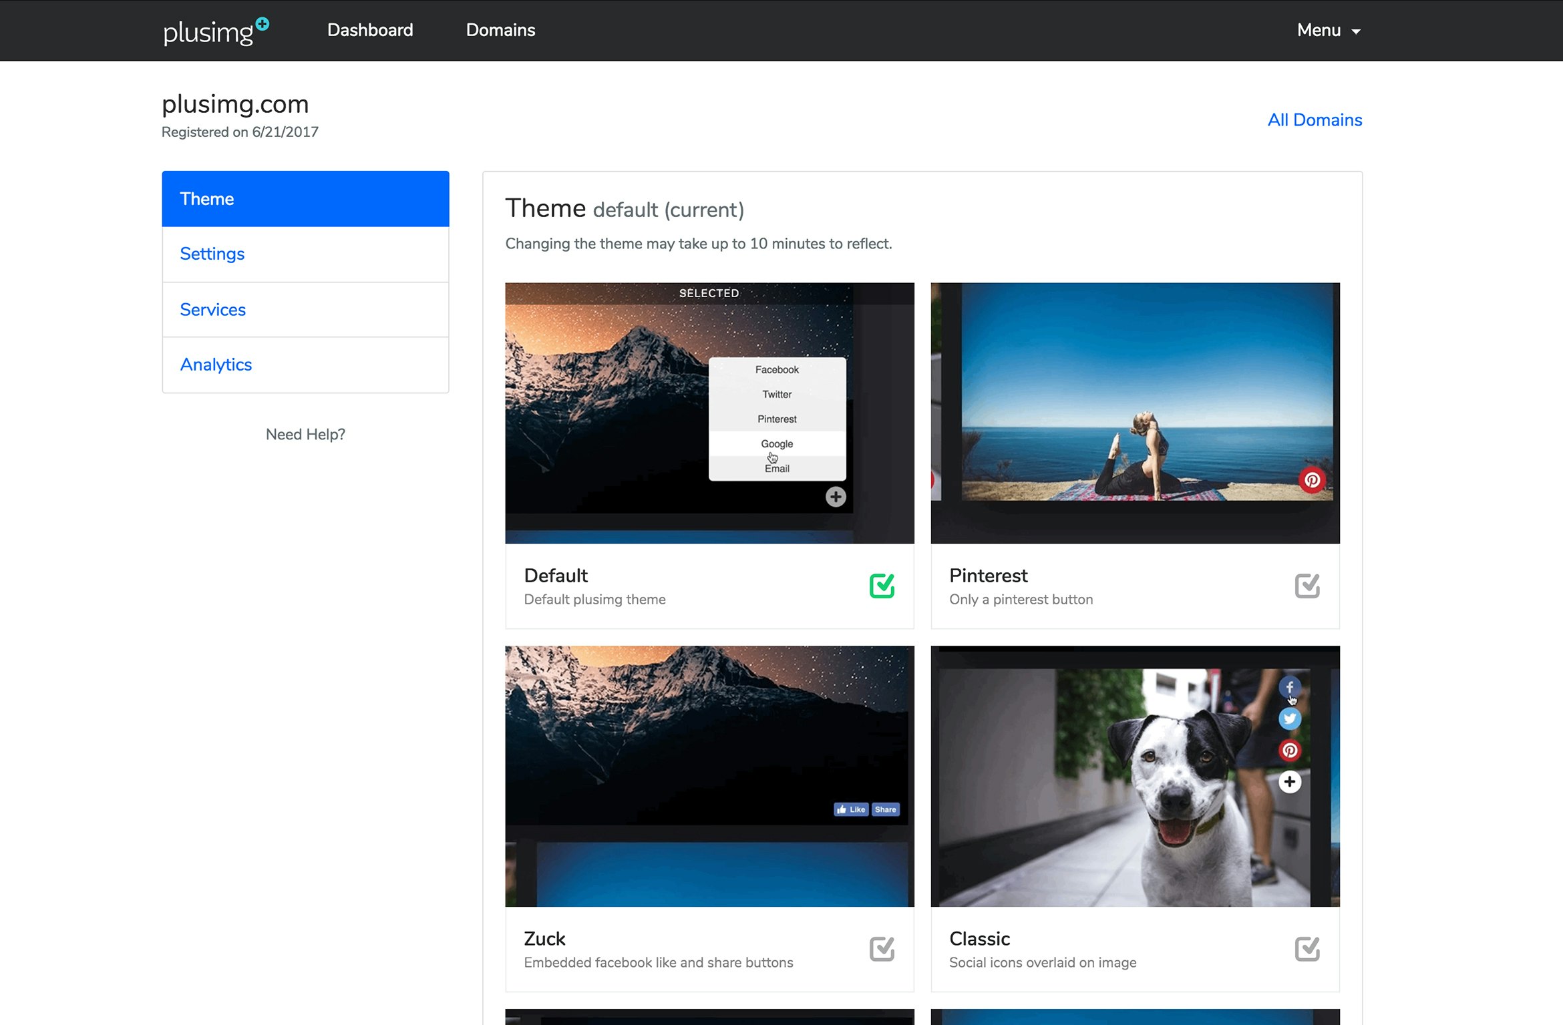Image resolution: width=1563 pixels, height=1025 pixels.
Task: Click the Pinterest icon on dog photo
Action: point(1289,751)
